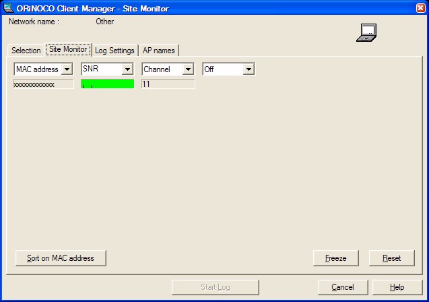Click Sort on MAC address button
Viewport: 429px width, 302px height.
[x=61, y=258]
